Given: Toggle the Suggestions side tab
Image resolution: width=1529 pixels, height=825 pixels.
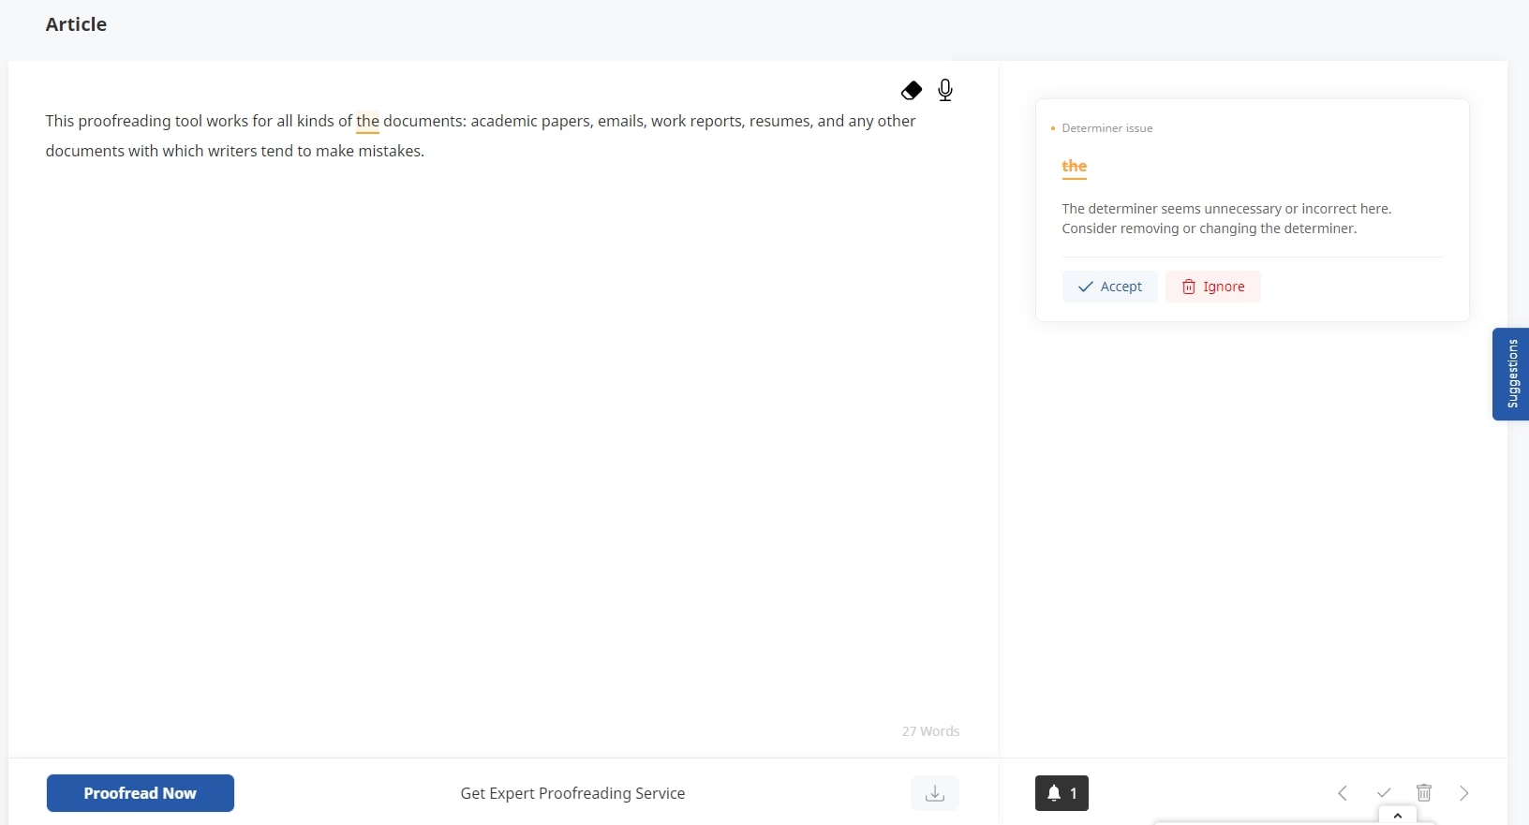Looking at the screenshot, I should point(1510,374).
